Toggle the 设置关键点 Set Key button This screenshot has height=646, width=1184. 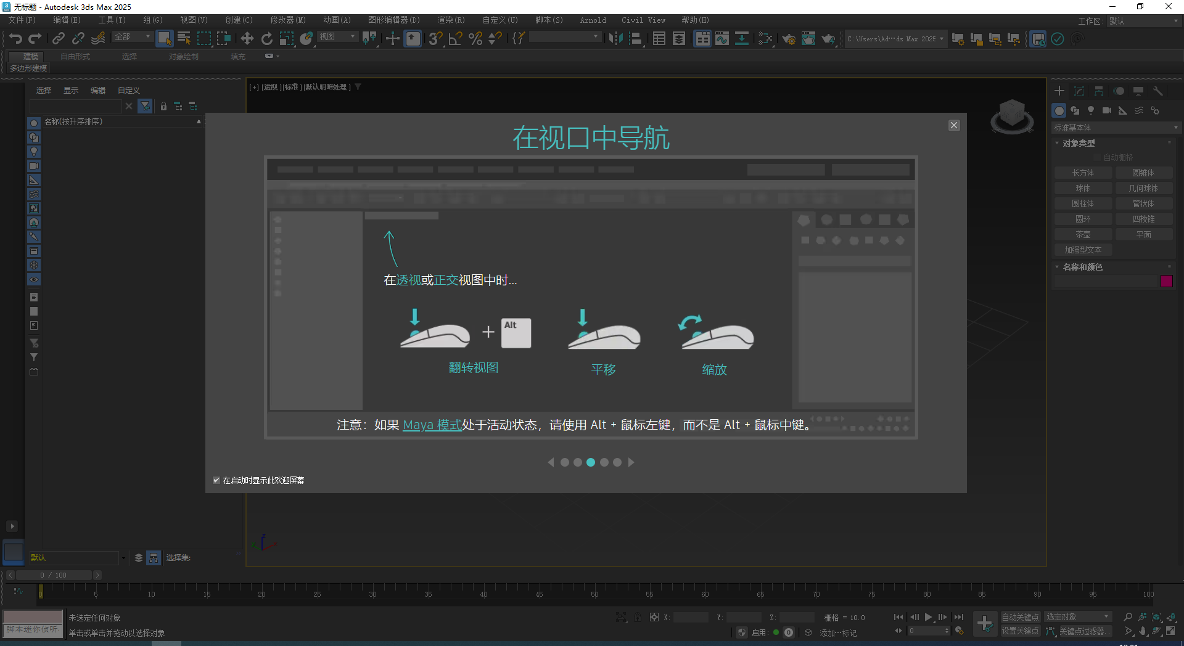[1020, 631]
